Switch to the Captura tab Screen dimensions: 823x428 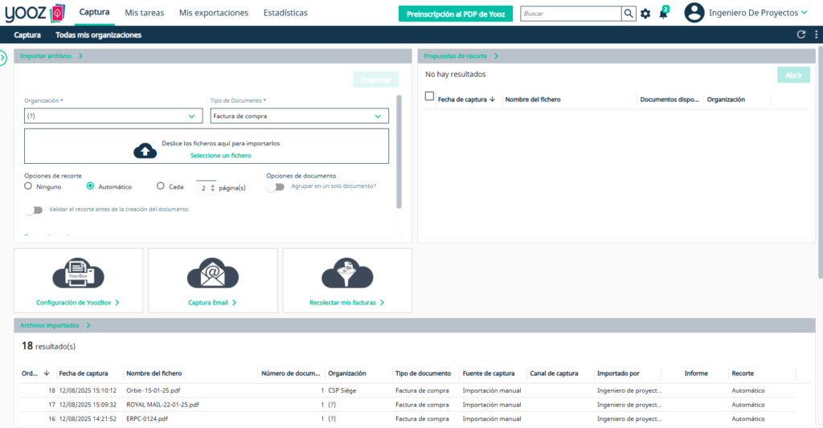click(95, 12)
